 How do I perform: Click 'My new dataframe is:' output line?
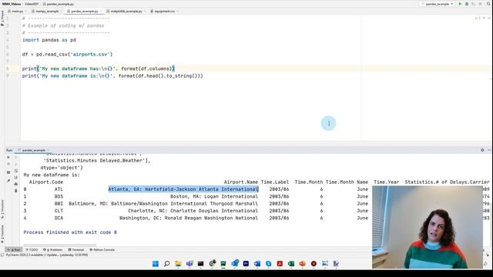(52, 175)
